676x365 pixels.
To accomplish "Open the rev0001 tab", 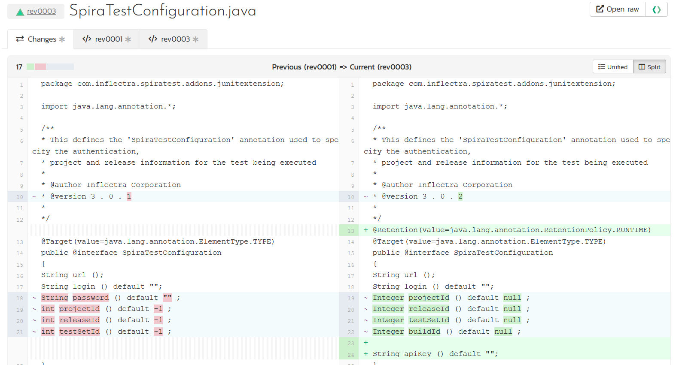I will (107, 39).
